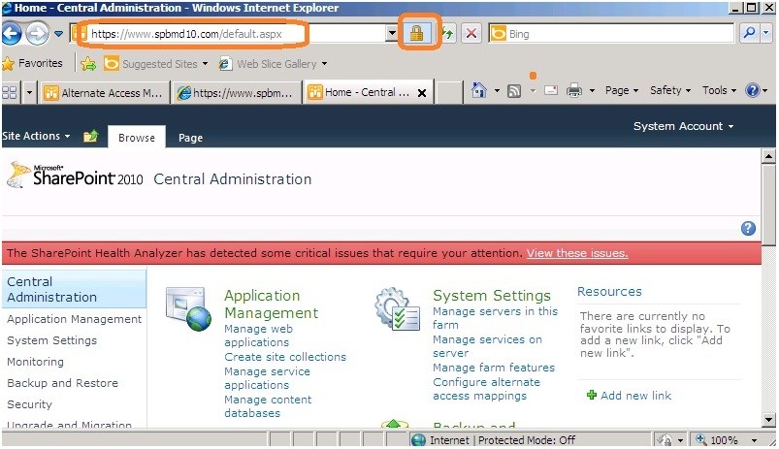Viewport: 779px width, 449px height.
Task: Click the RSS feeds icon
Action: (514, 90)
